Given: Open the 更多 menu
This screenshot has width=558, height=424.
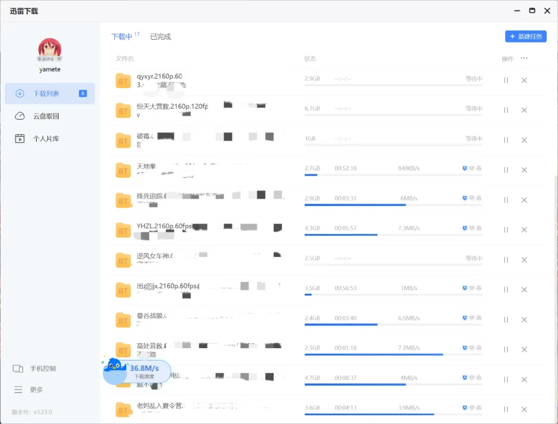Looking at the screenshot, I should click(28, 389).
